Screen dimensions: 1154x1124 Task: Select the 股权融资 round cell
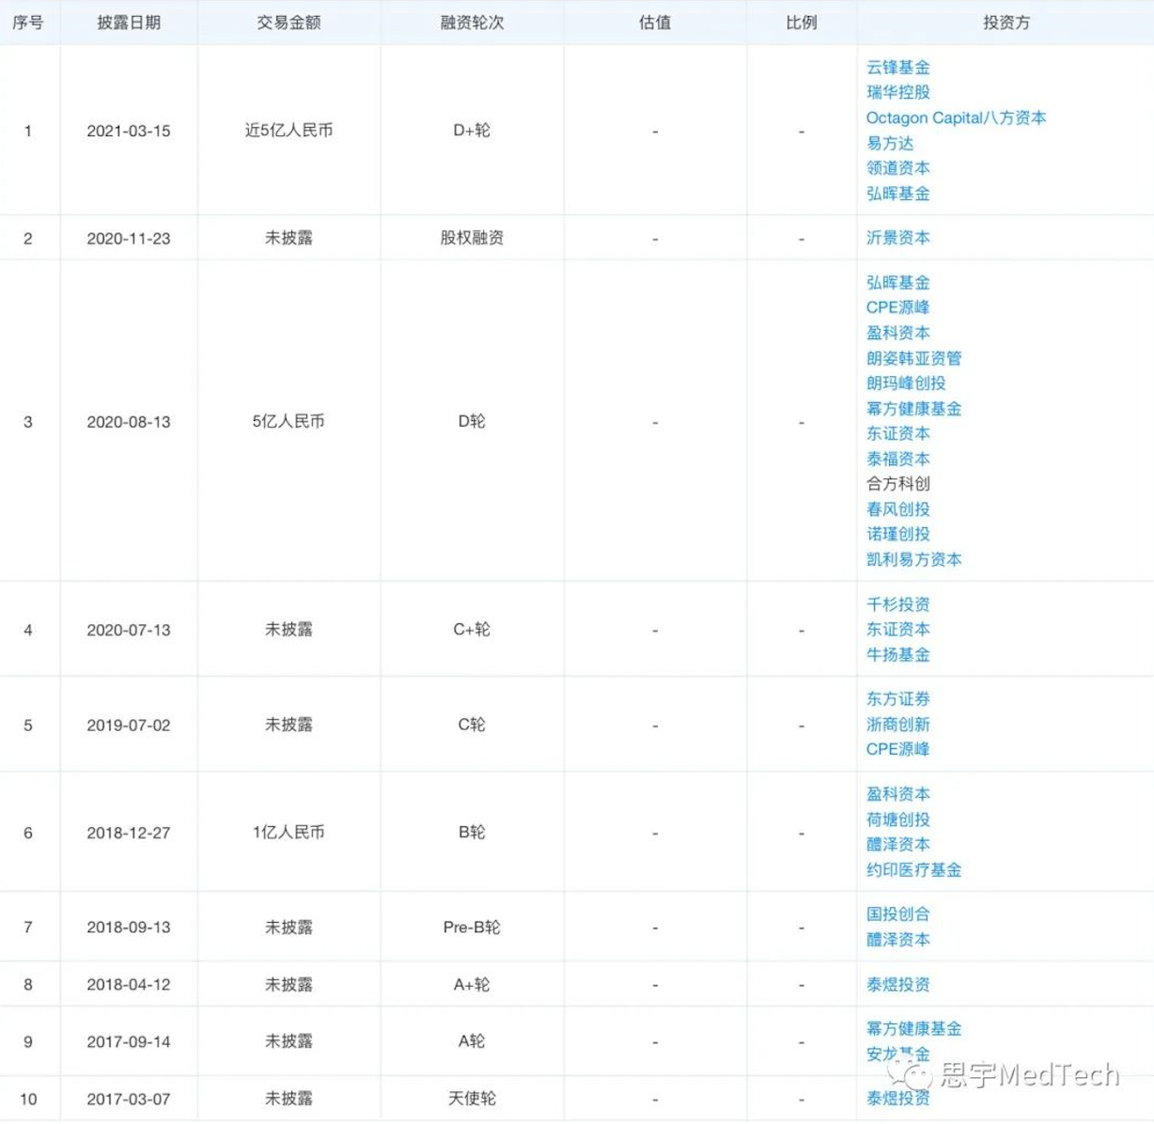(472, 238)
